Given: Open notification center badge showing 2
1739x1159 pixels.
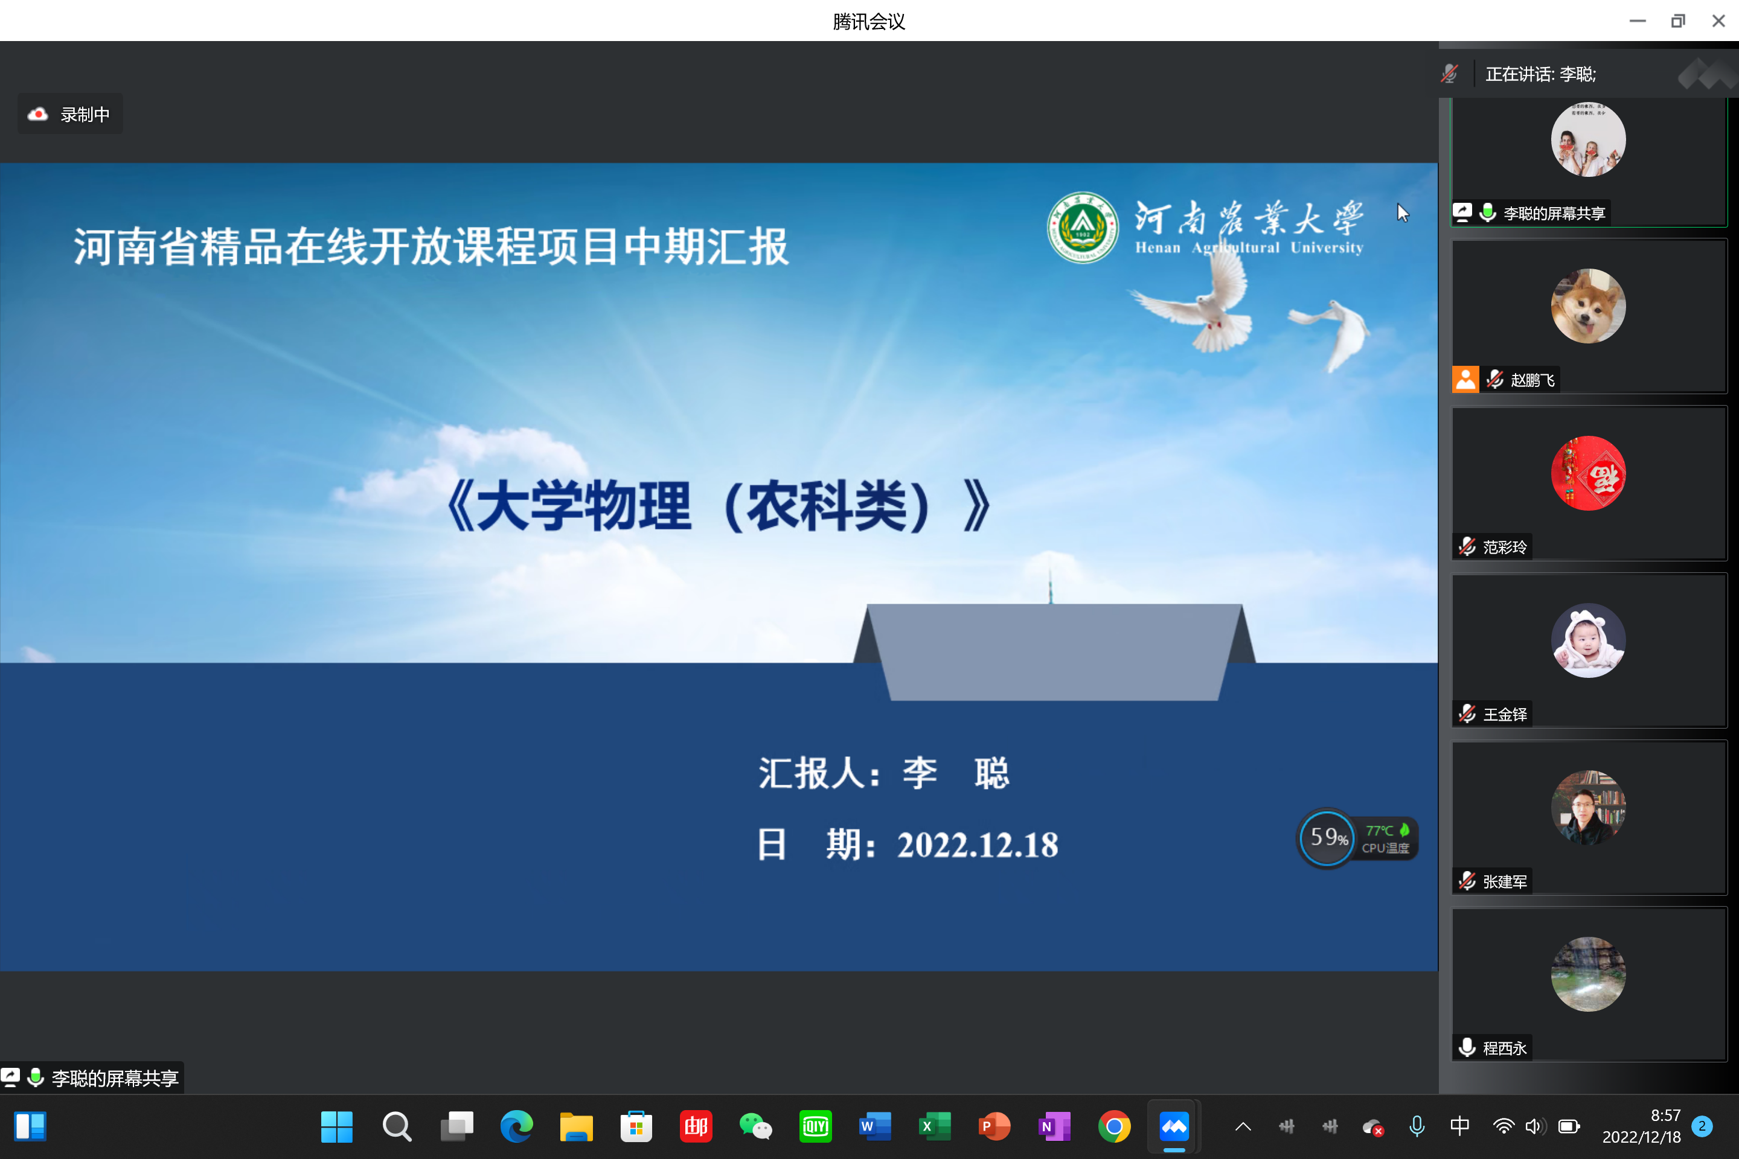Looking at the screenshot, I should (x=1702, y=1126).
